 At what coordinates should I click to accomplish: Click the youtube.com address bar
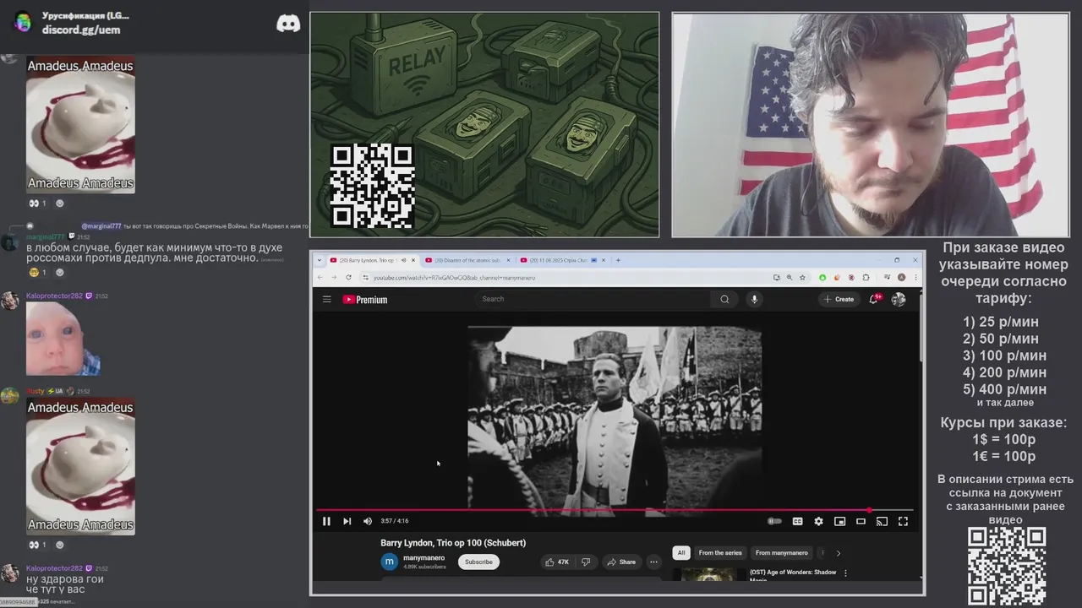[566, 277]
